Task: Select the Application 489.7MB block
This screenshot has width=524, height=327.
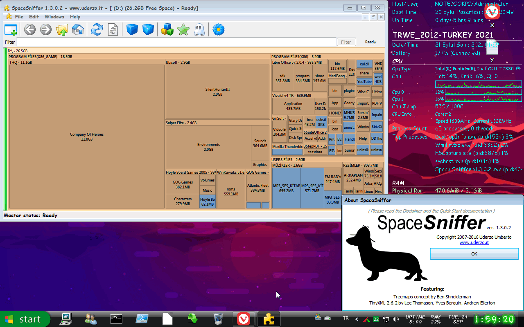Action: (x=293, y=106)
